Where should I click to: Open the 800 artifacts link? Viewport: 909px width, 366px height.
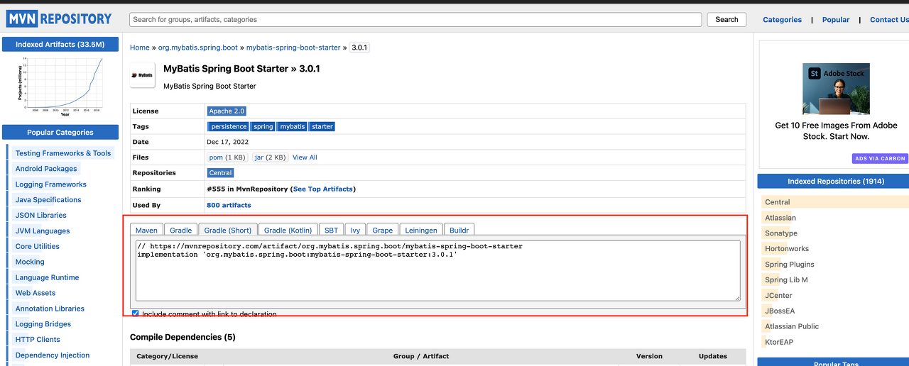[x=229, y=205]
